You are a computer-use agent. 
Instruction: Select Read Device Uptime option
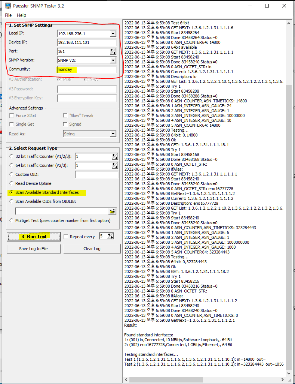point(11,183)
